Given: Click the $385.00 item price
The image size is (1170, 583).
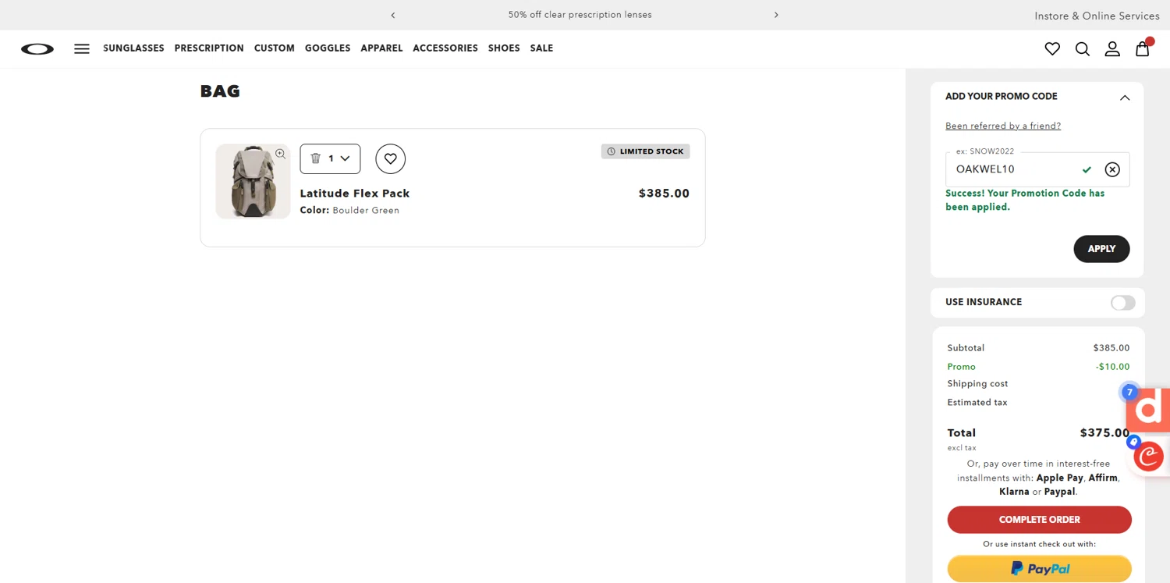Looking at the screenshot, I should point(664,194).
